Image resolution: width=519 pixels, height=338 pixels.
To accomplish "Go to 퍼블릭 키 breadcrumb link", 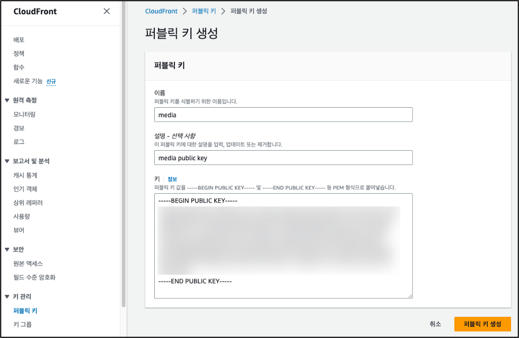I will [204, 11].
